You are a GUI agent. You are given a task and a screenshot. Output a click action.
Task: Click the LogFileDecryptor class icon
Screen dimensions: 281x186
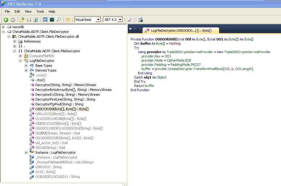[26, 60]
